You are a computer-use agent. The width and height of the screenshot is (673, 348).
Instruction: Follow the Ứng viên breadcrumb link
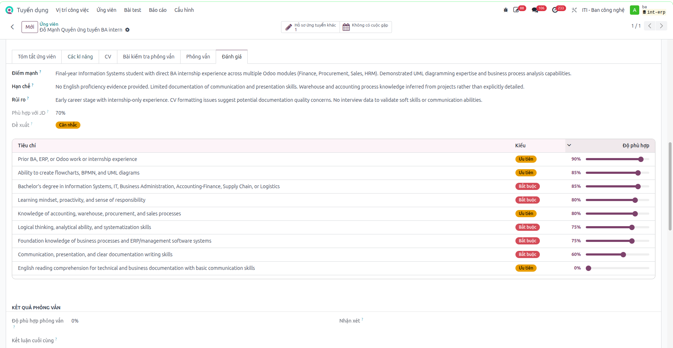(x=49, y=24)
